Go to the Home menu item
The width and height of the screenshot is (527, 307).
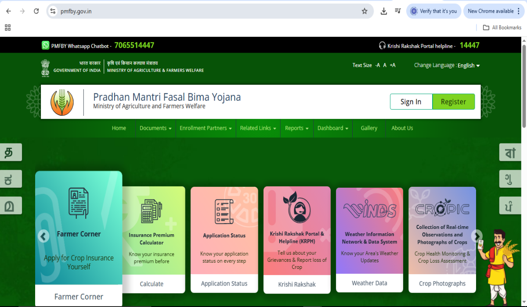(x=119, y=128)
